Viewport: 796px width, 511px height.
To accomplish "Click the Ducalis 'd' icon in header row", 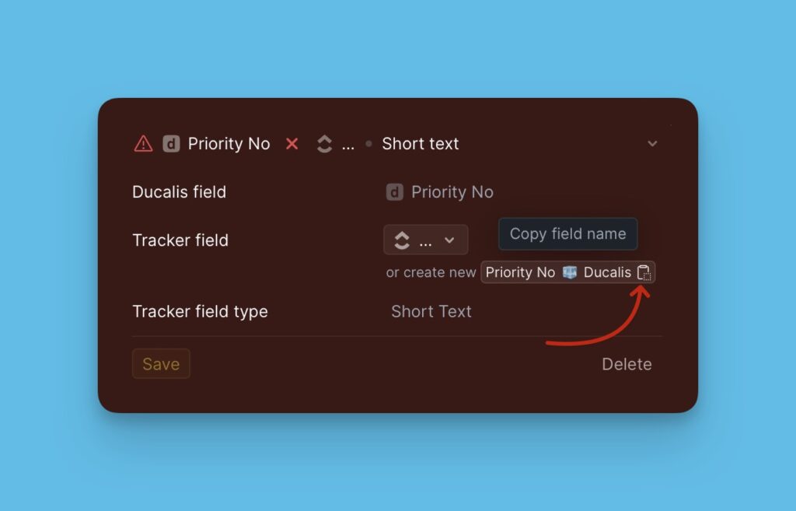I will point(171,144).
